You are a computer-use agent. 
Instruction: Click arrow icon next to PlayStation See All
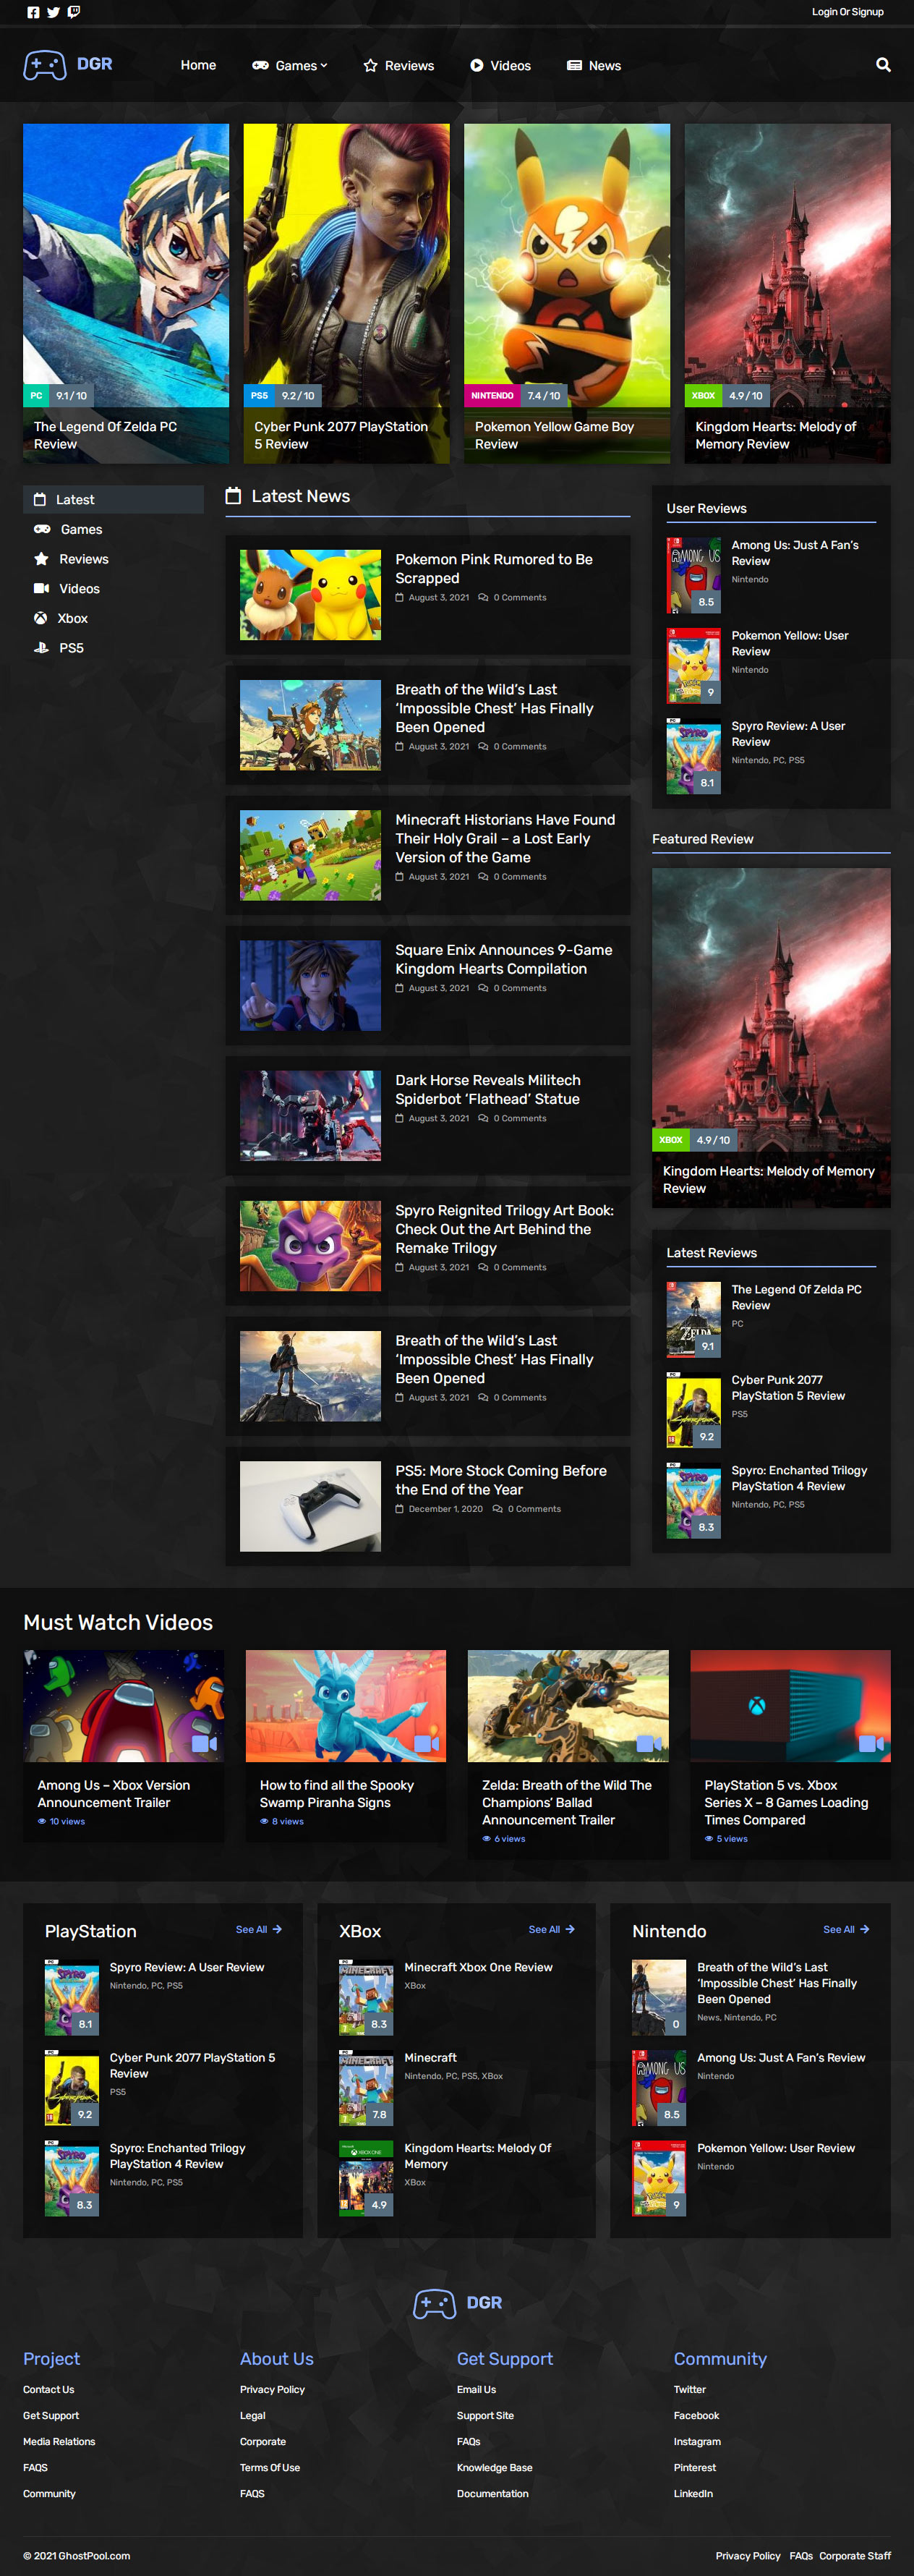coord(277,1930)
